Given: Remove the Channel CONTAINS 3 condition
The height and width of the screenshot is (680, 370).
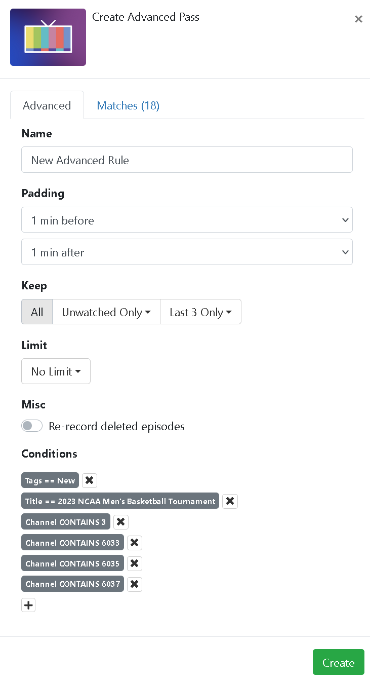Looking at the screenshot, I should coord(121,522).
